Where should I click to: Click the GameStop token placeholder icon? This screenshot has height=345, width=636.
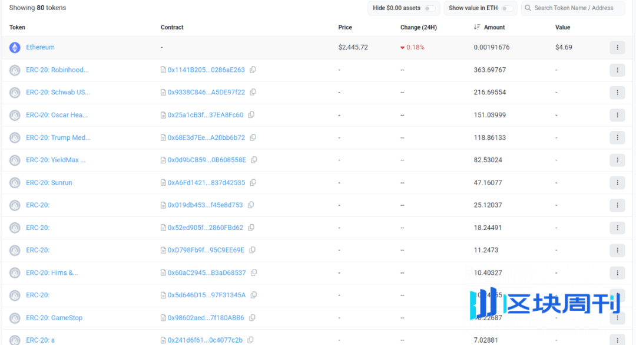pyautogui.click(x=15, y=318)
